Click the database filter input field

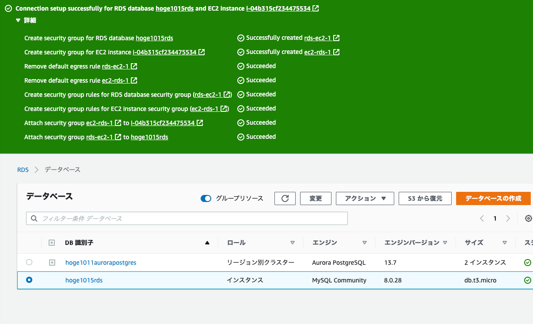[x=177, y=218]
